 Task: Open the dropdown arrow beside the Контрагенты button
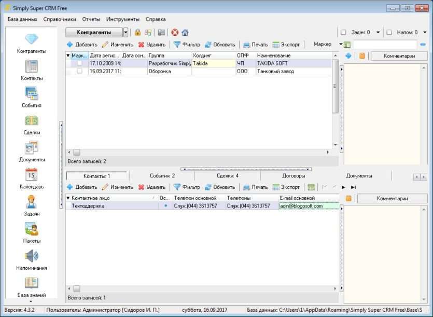[125, 32]
